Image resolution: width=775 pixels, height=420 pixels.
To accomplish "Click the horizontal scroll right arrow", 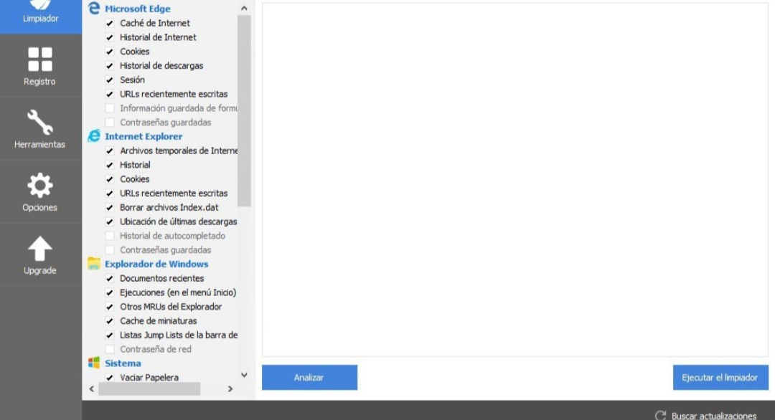I will [x=230, y=389].
